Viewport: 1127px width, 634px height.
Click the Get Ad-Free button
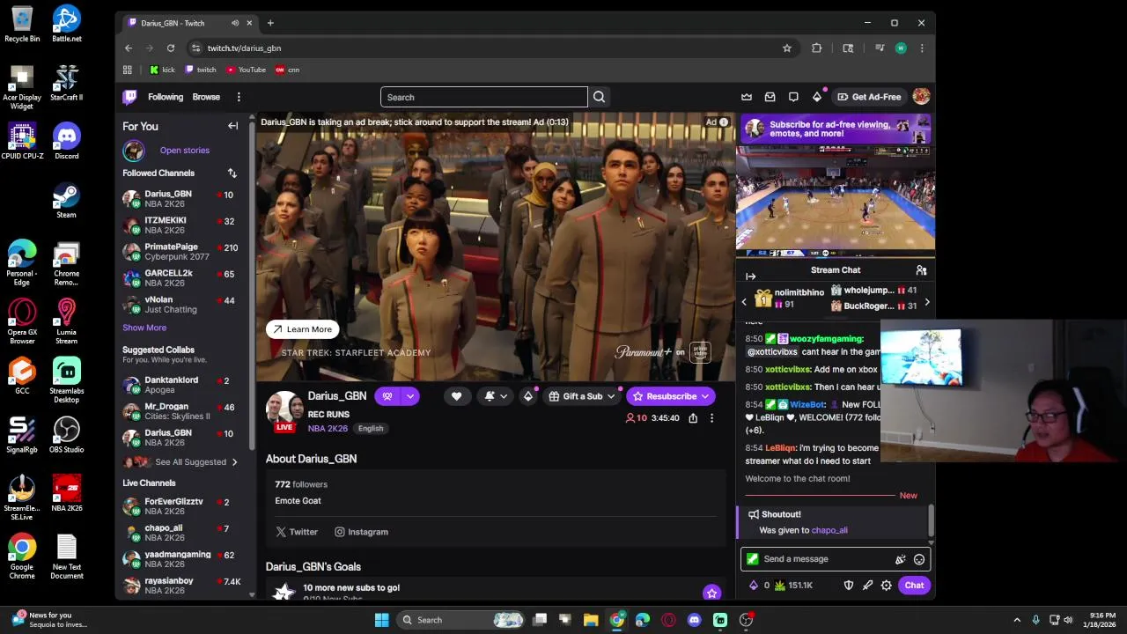tap(869, 97)
